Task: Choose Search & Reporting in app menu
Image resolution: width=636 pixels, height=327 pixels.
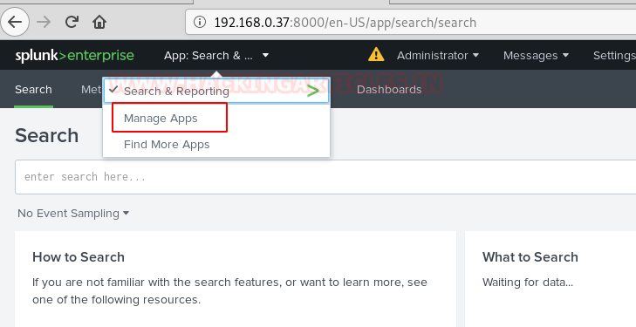Action: [x=216, y=91]
